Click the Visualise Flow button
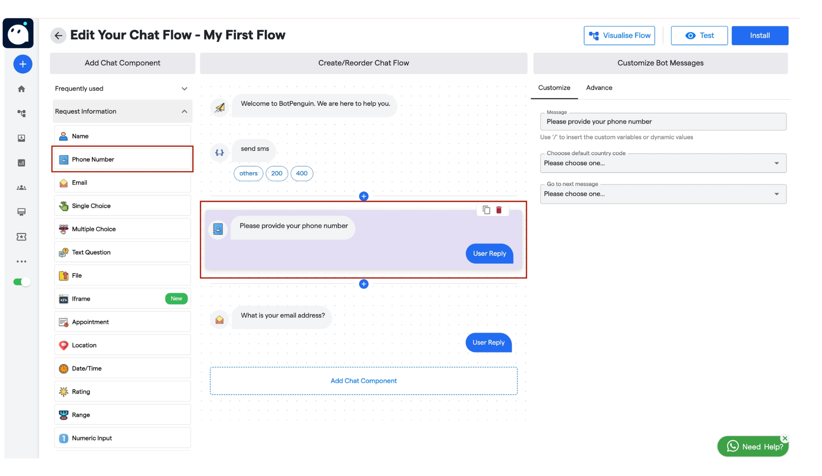 coord(619,35)
